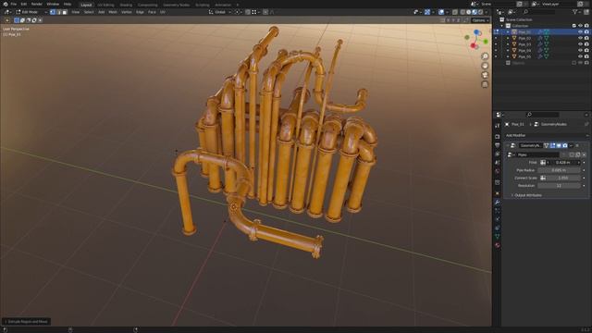Hide Pipe_03 in viewport via eye icon
The image size is (592, 333).
click(580, 44)
